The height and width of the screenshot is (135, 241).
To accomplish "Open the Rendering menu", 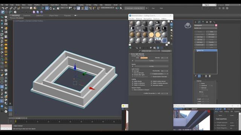I will click(x=64, y=5).
